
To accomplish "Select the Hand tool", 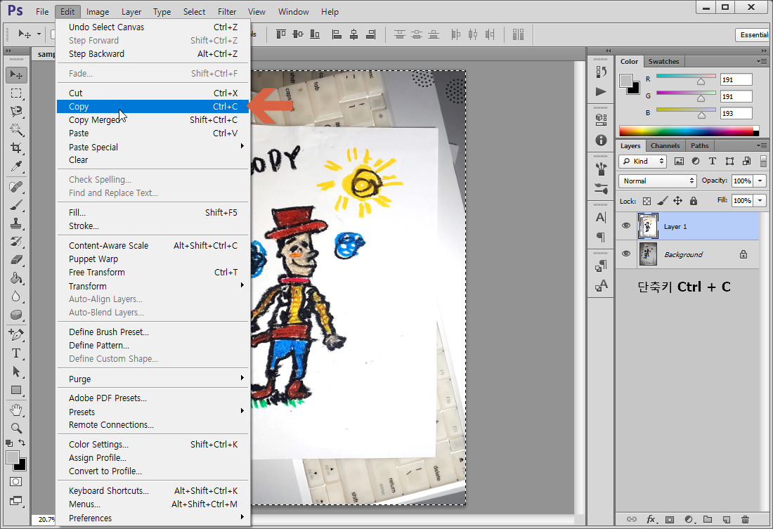I will tap(16, 410).
